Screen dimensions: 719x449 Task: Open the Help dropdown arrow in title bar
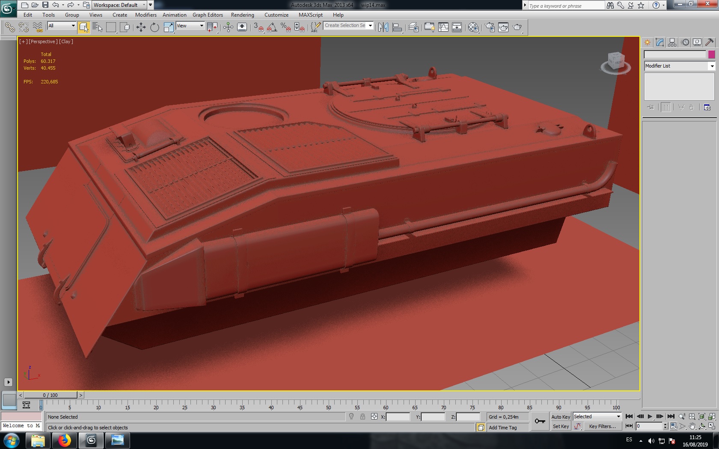tap(664, 5)
